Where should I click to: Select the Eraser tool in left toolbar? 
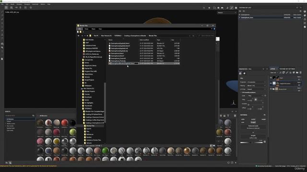point(2,15)
